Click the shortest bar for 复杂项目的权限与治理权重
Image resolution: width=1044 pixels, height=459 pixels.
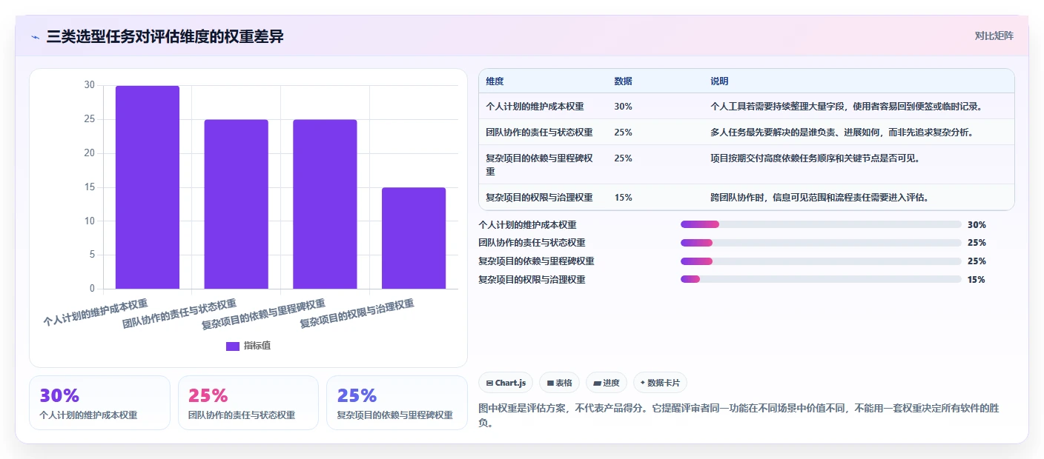[x=414, y=238]
